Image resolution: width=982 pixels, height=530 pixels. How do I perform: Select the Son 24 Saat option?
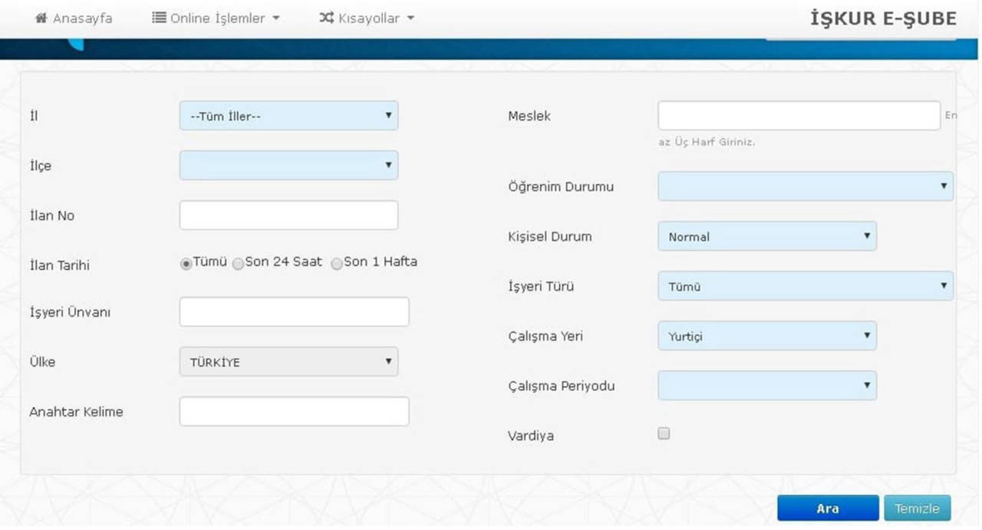click(x=239, y=263)
